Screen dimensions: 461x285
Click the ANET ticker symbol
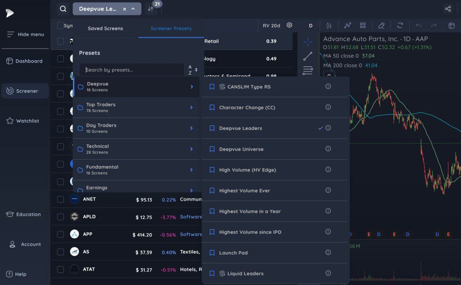89,199
